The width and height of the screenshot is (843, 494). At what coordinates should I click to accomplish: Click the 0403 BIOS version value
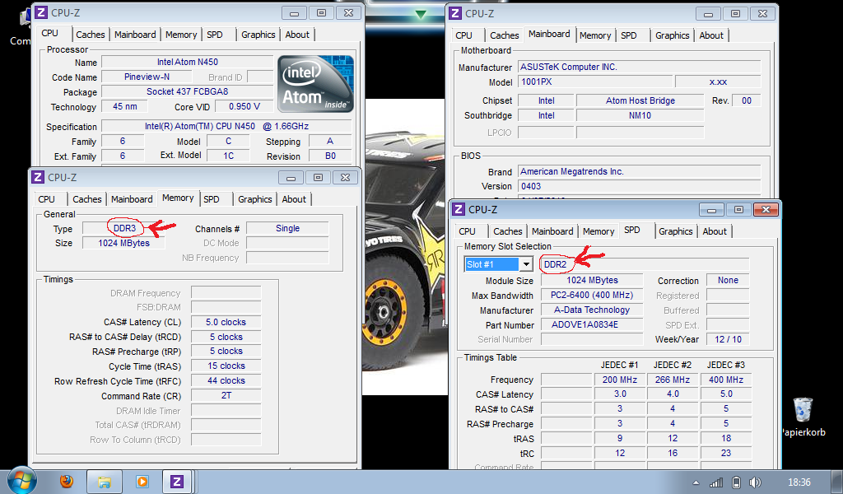(x=639, y=186)
